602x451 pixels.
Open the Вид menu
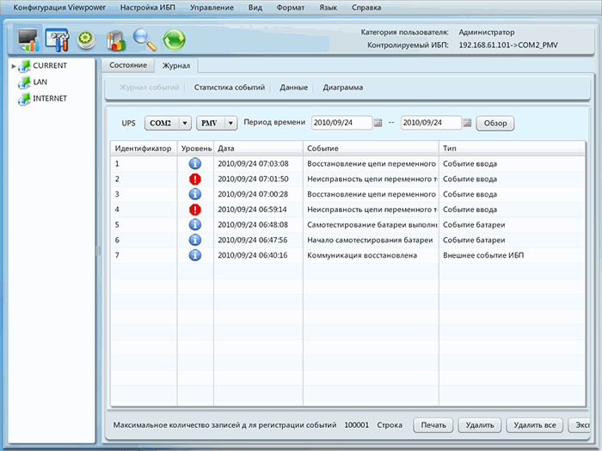(255, 8)
